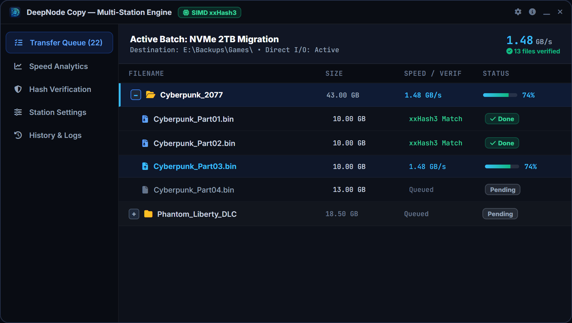Click the Destination path text
This screenshot has height=323, width=572.
[x=191, y=50]
